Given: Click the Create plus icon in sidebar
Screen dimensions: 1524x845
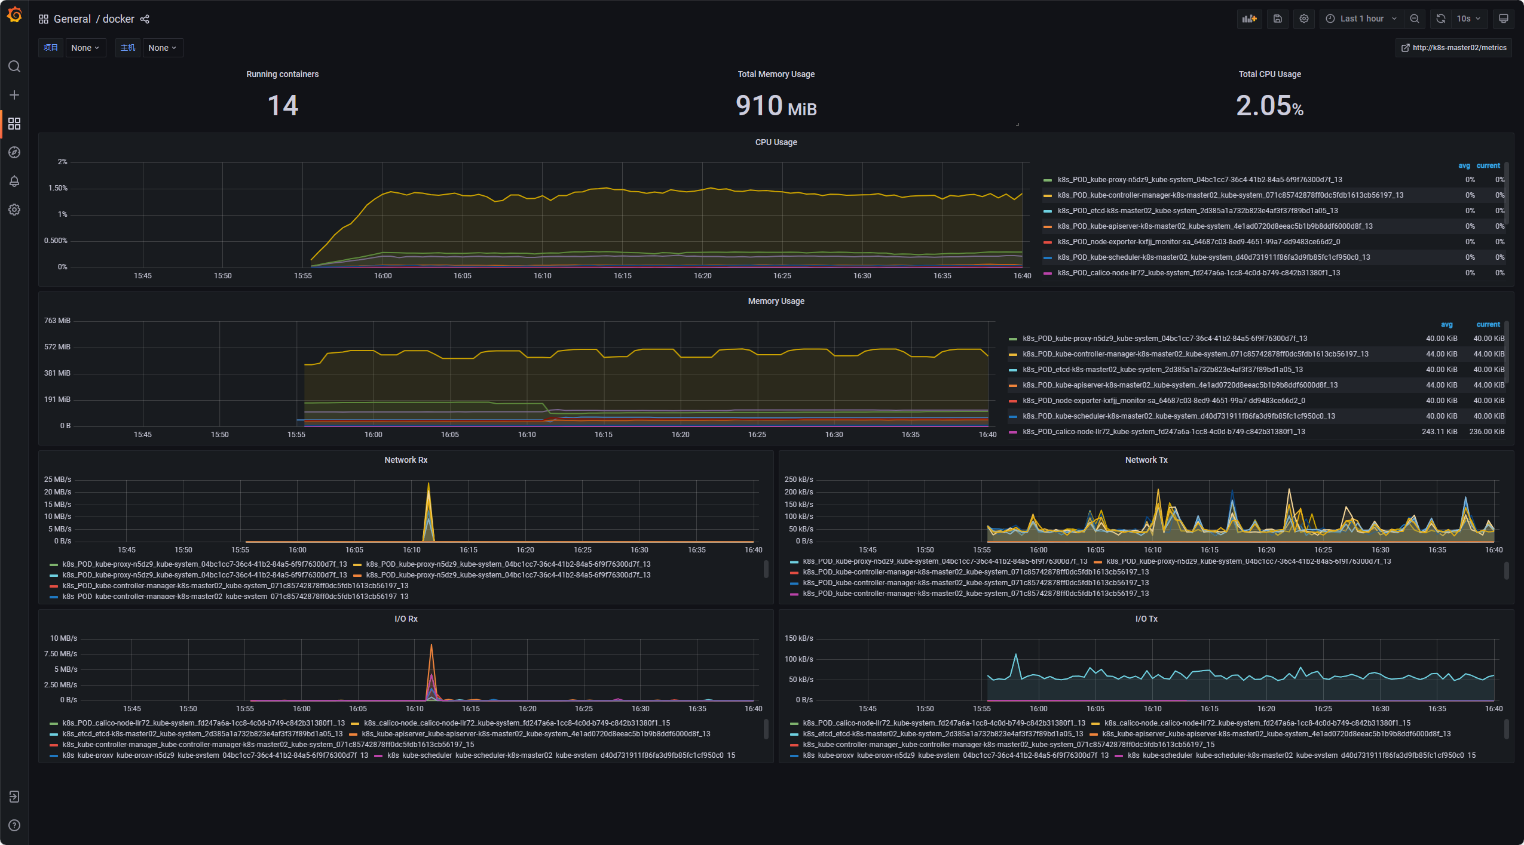Looking at the screenshot, I should click(x=14, y=95).
